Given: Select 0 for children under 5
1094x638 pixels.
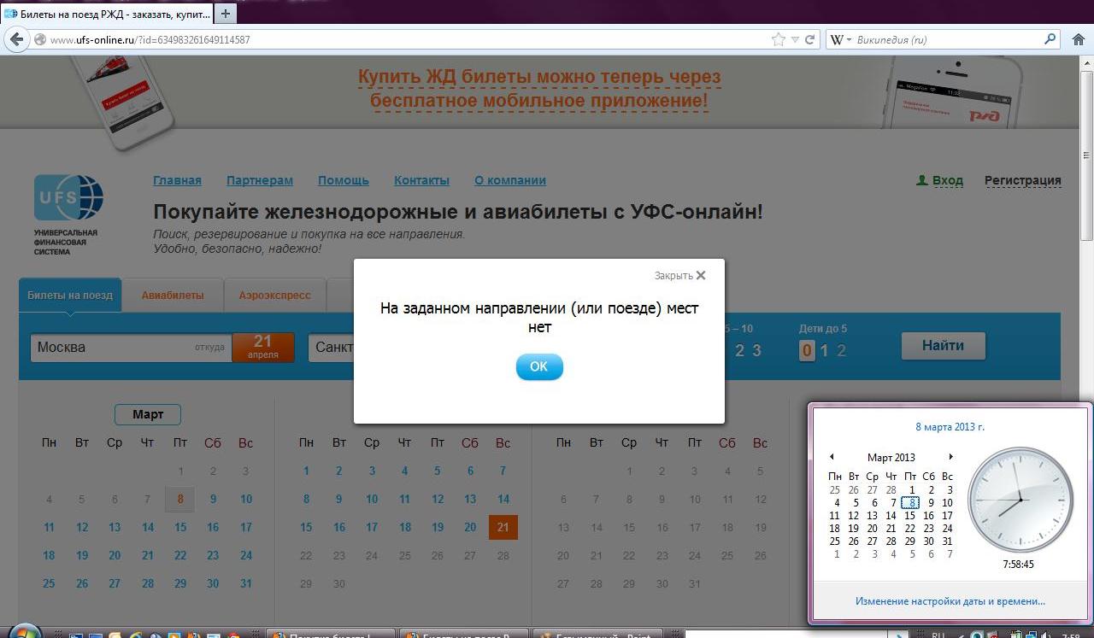Looking at the screenshot, I should (807, 350).
